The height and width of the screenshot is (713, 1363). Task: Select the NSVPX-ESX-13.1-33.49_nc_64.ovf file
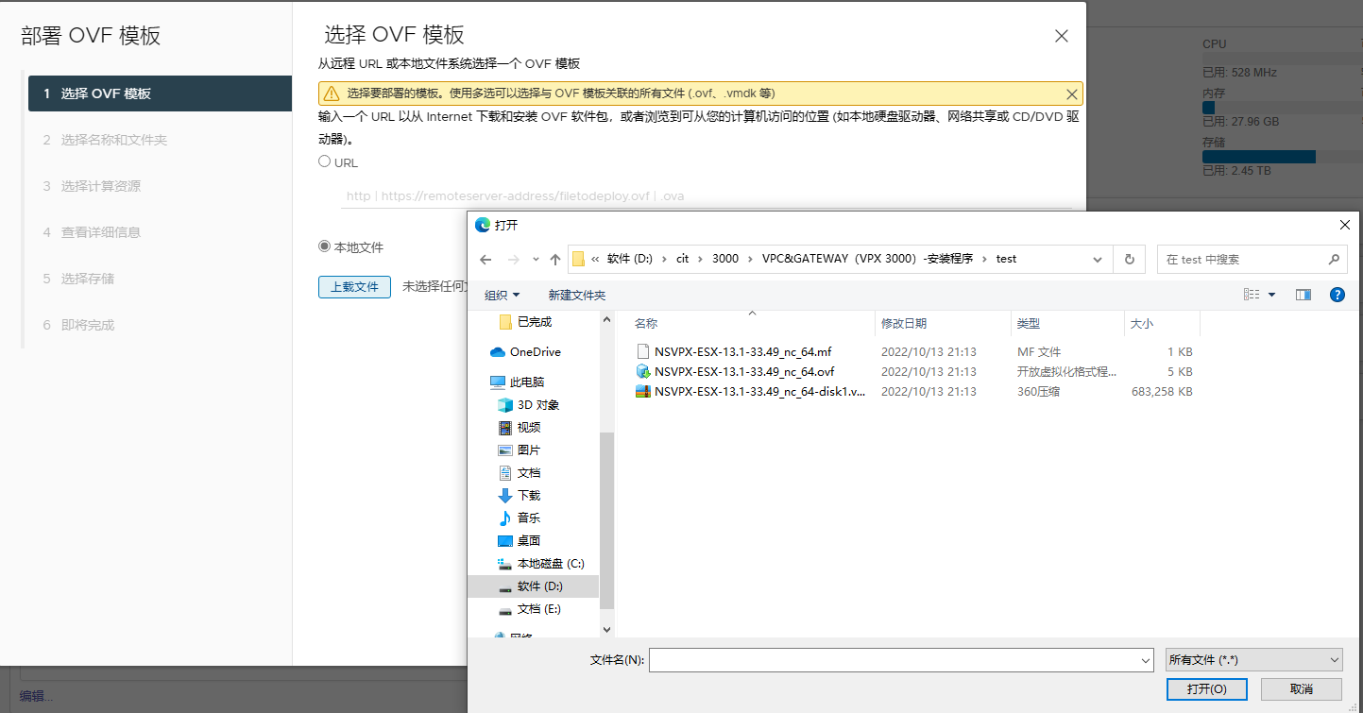743,371
